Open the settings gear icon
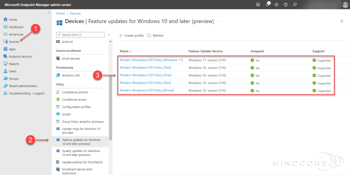Image resolution: width=350 pixels, height=175 pixels. pyautogui.click(x=276, y=4)
